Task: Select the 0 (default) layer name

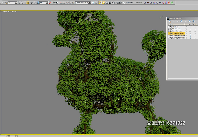Action: point(176,27)
